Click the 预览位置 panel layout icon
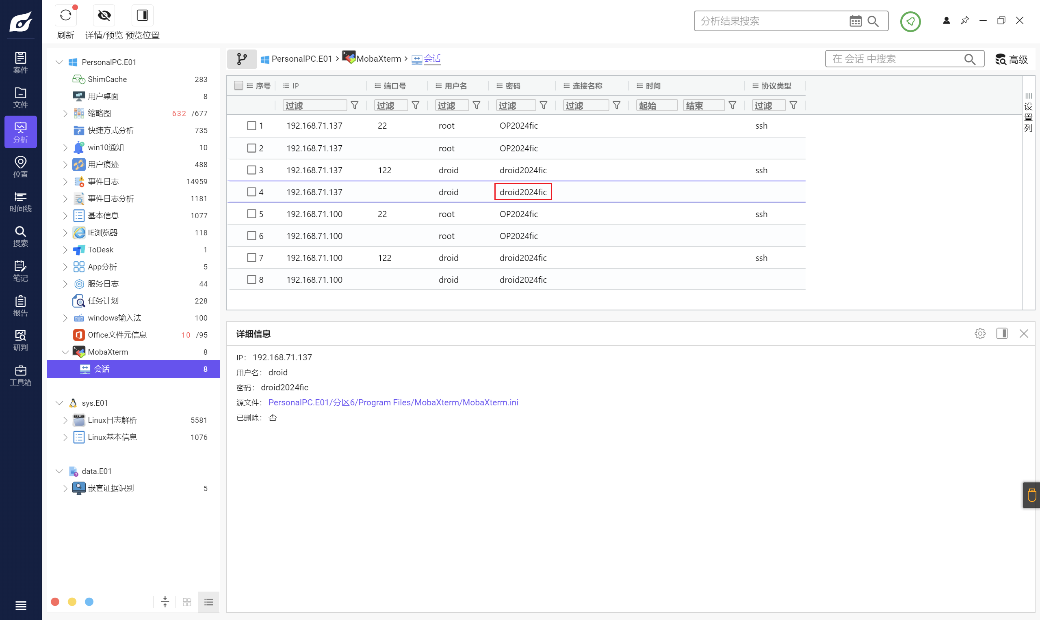The width and height of the screenshot is (1040, 620). [142, 15]
